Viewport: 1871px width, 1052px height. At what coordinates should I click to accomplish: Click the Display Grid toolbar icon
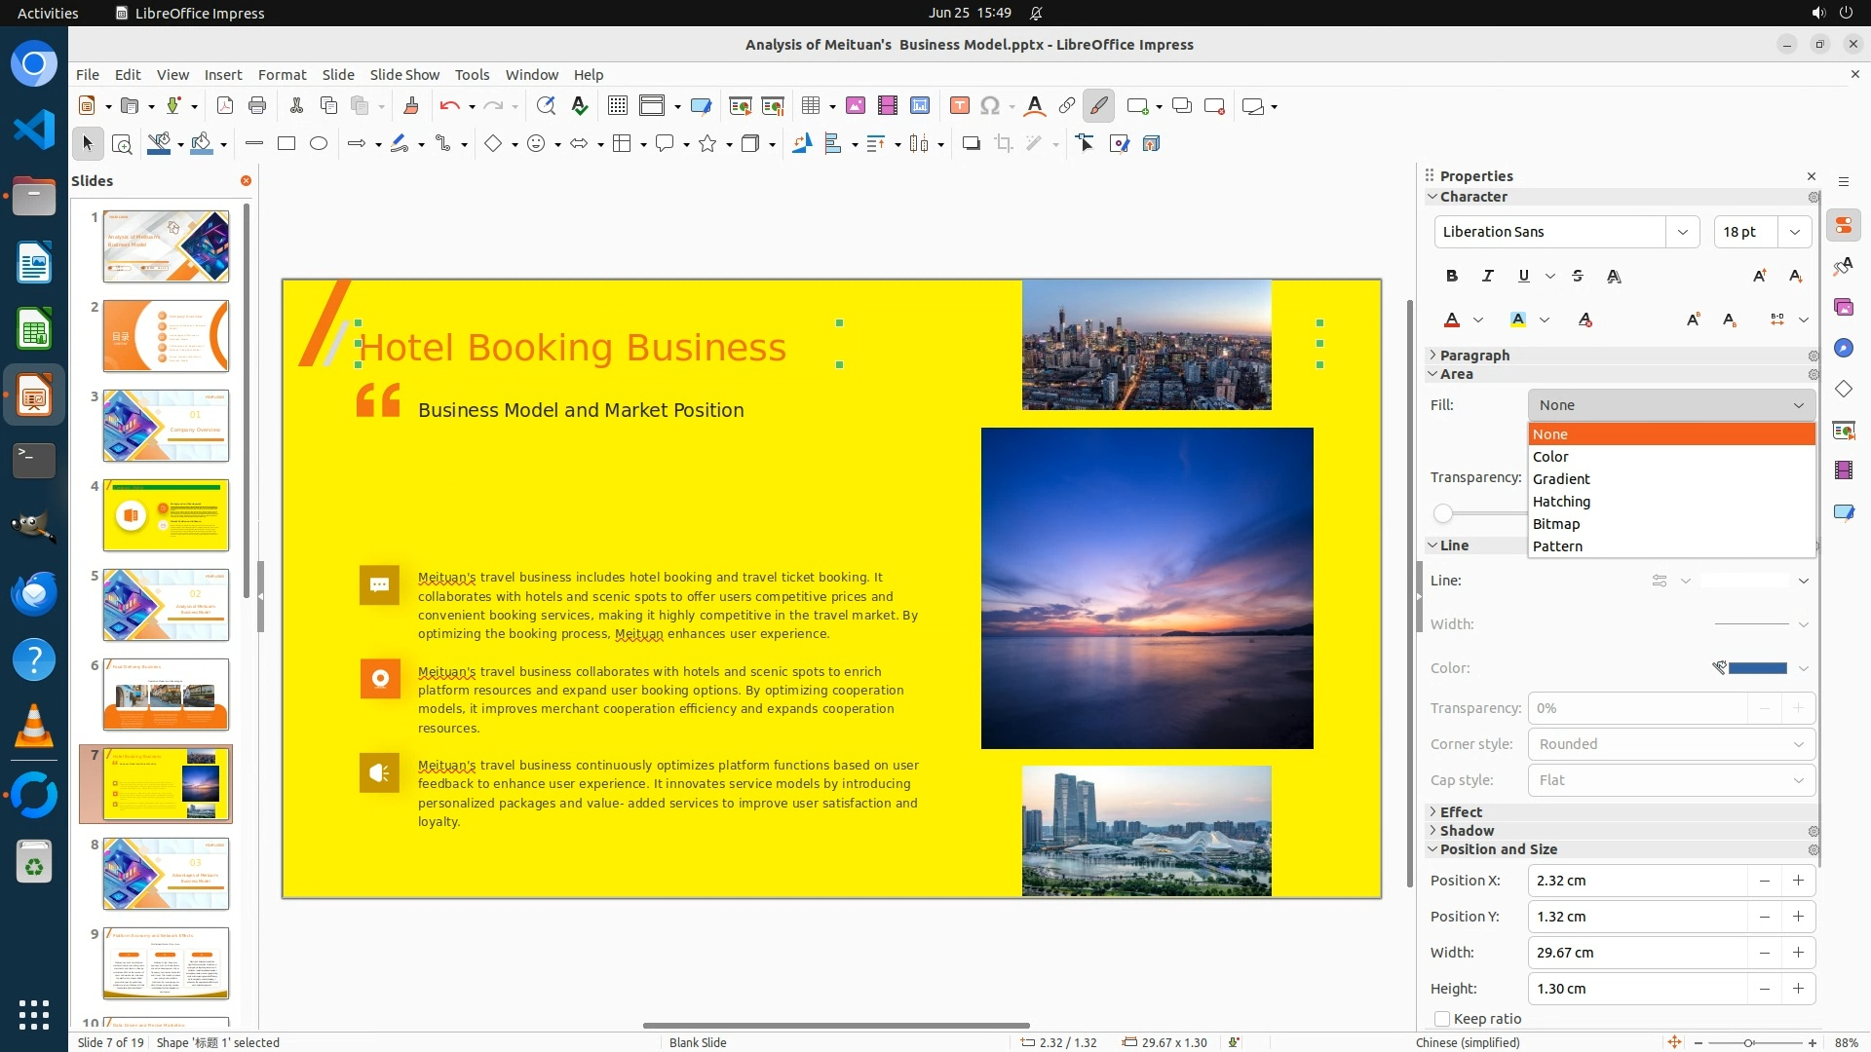click(617, 106)
